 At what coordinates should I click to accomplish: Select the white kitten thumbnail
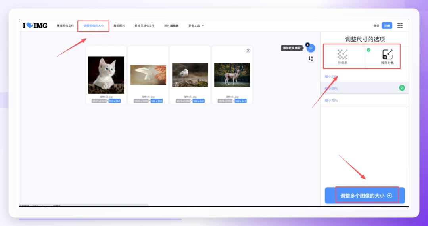[106, 75]
